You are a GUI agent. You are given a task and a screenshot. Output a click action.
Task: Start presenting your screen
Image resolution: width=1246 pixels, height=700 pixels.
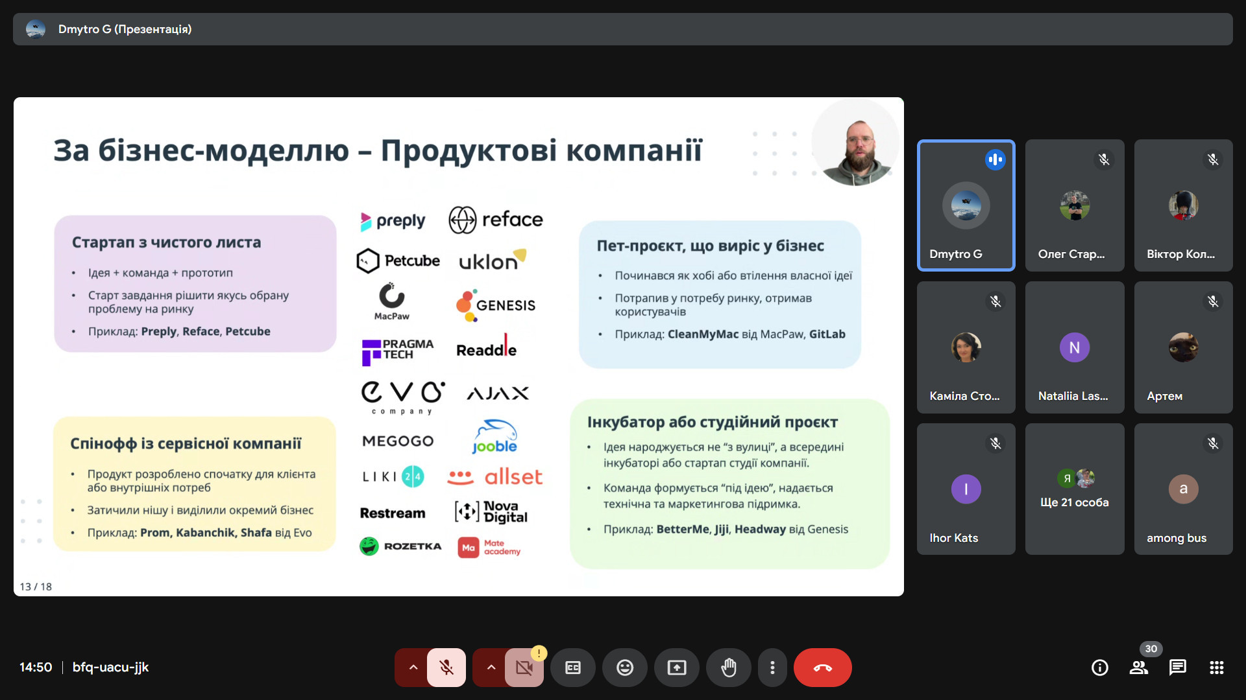point(677,668)
